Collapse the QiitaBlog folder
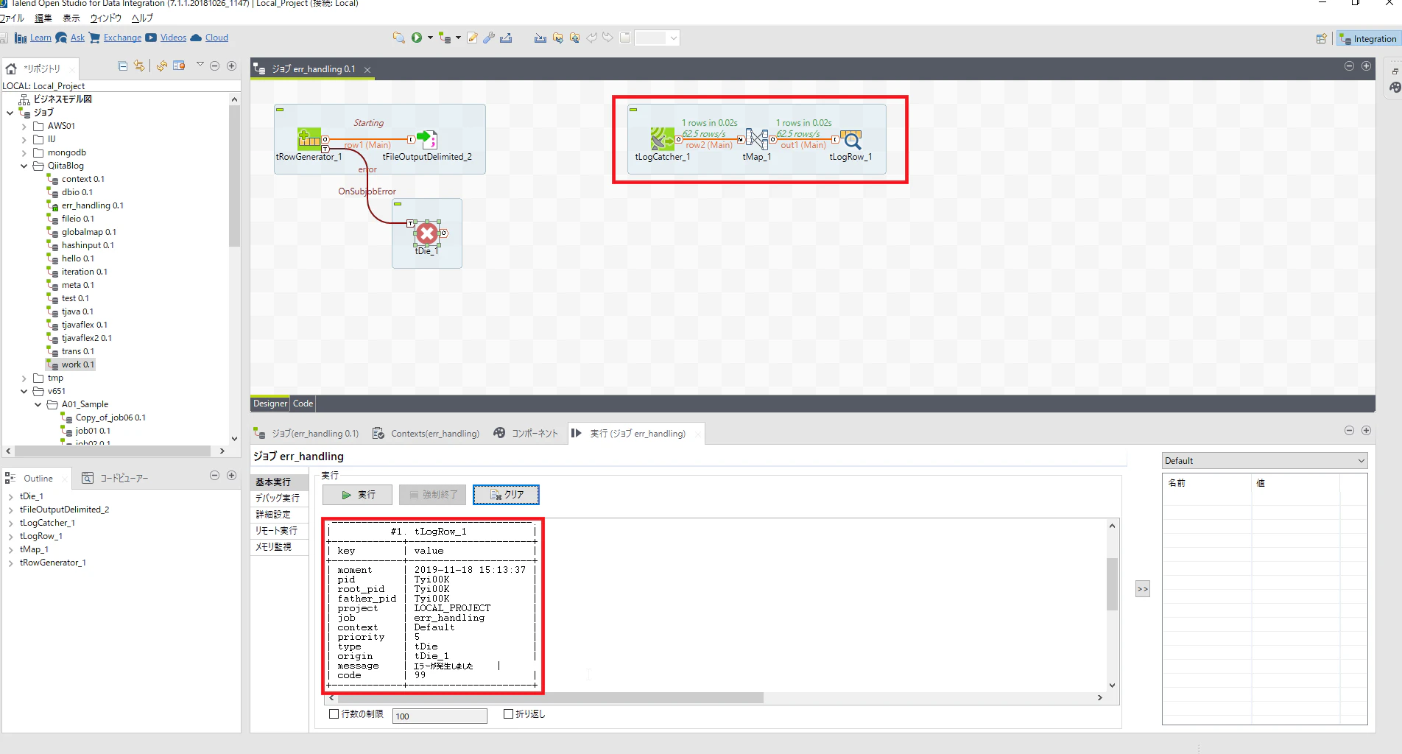Viewport: 1402px width, 754px height. pos(24,166)
